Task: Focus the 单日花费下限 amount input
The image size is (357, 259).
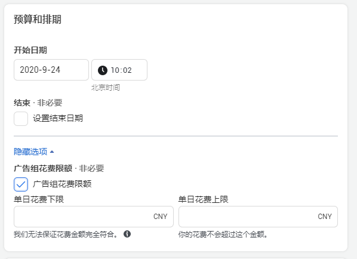Action: (94, 217)
